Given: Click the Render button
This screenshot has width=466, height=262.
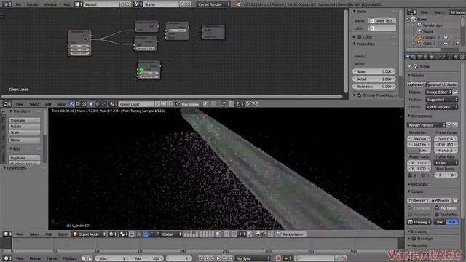Looking at the screenshot, I should coord(415,84).
